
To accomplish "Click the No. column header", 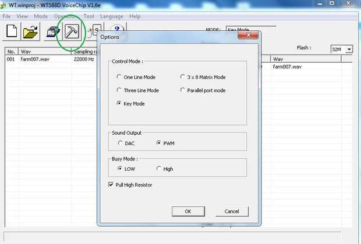I will 11,52.
